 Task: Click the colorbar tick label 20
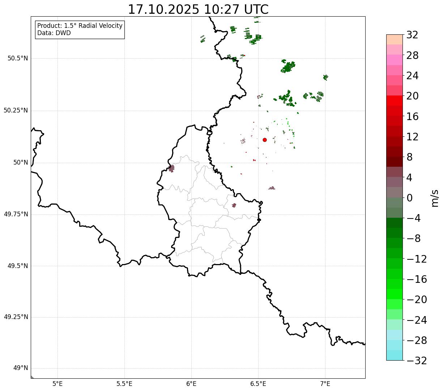coord(412,96)
